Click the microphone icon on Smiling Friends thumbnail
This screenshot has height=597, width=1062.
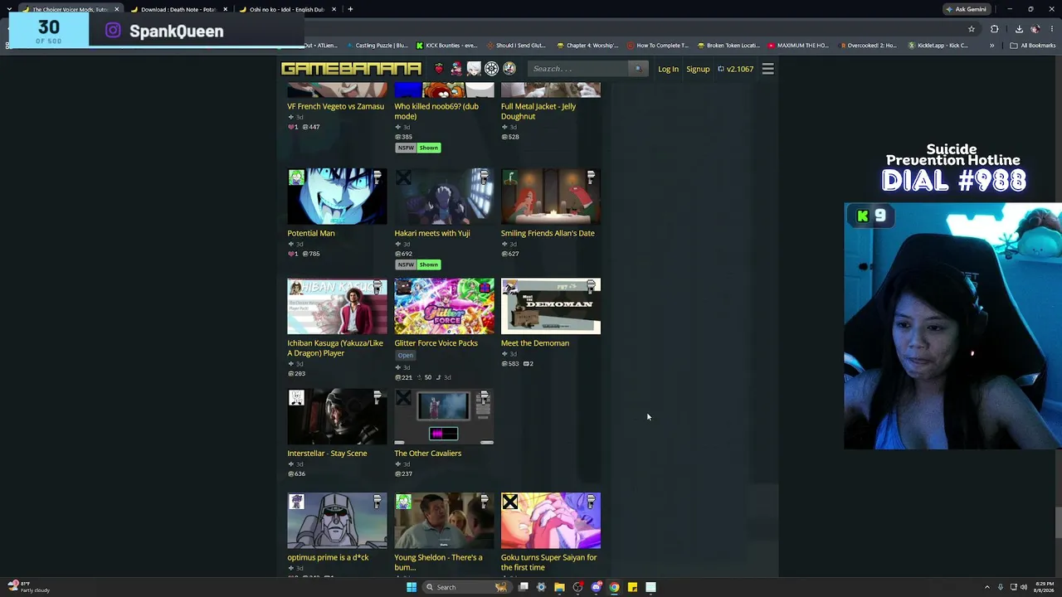tap(591, 177)
